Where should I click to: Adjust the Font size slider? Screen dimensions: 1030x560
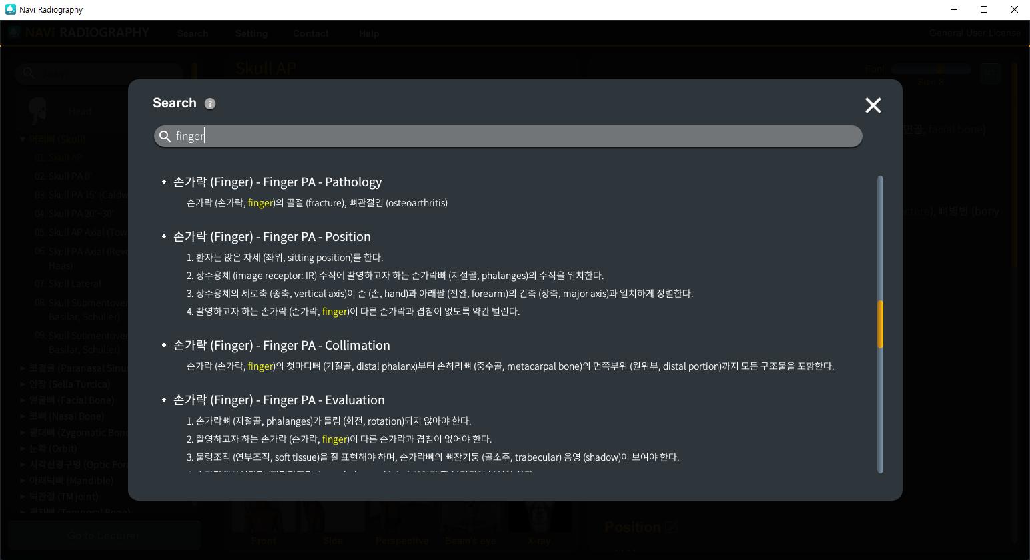pos(931,69)
